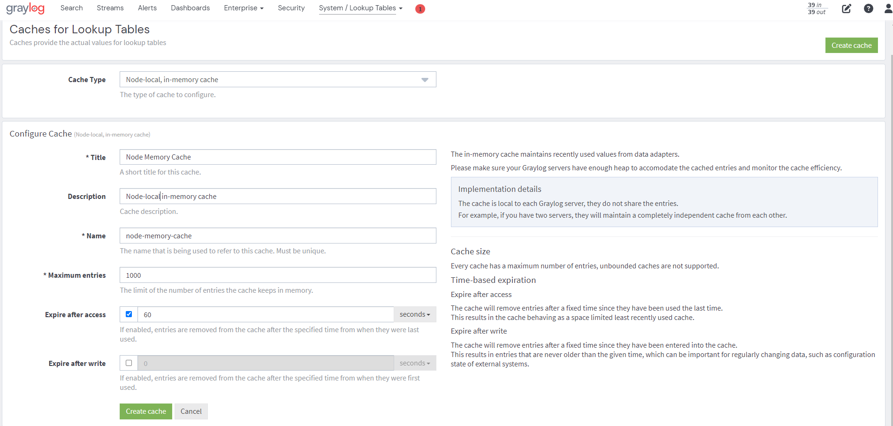
Task: Click the 39 in / 39 out throughput indicator
Action: (x=817, y=8)
